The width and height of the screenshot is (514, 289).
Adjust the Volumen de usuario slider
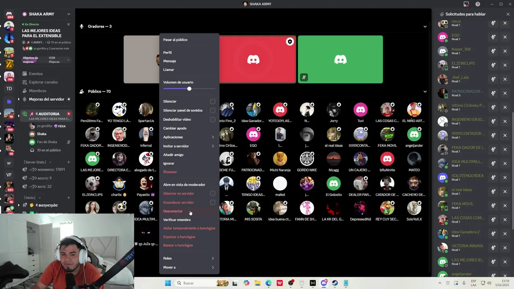pos(189,89)
